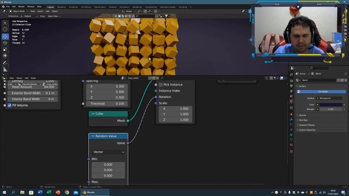This screenshot has height=196, width=349.
Task: Toggle fake user shield for geometry node group
Action: 150,78
